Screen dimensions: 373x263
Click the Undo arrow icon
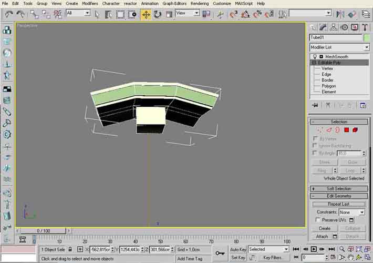[x=8, y=14]
